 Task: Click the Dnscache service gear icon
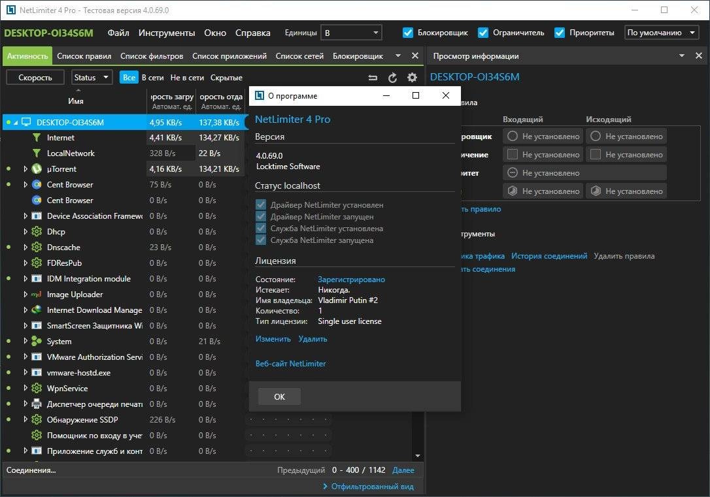click(37, 248)
